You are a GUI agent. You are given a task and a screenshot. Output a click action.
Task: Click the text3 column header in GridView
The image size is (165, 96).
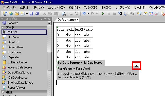coord(88,29)
